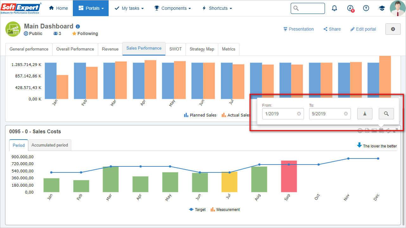Clear the To date 9/2019
This screenshot has height=228, width=406.
coord(346,114)
